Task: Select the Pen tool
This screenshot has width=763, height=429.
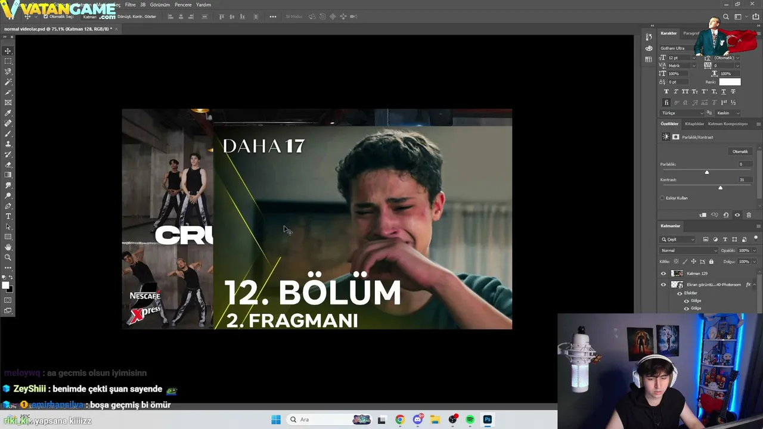Action: (8, 206)
